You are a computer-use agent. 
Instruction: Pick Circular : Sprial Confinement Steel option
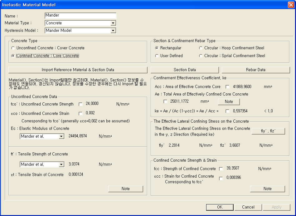tap(201, 56)
